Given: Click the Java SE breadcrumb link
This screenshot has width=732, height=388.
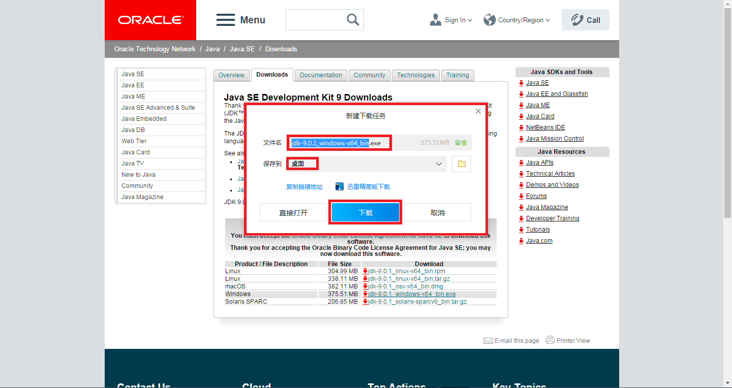Looking at the screenshot, I should pyautogui.click(x=242, y=49).
